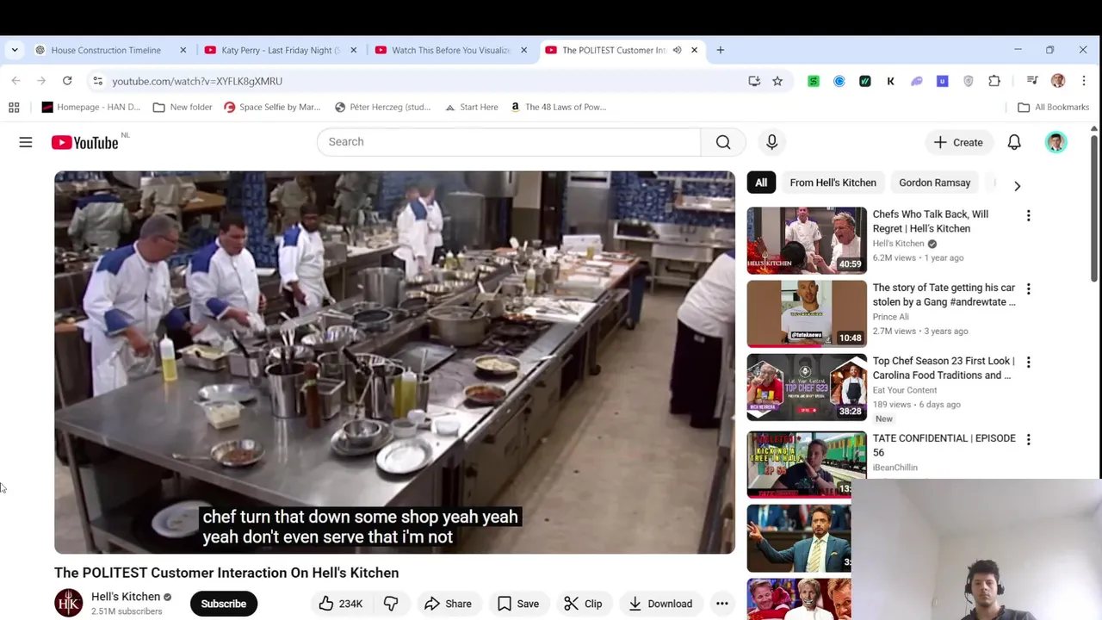
Task: Click the 2.51M subscribers text
Action: 127,611
